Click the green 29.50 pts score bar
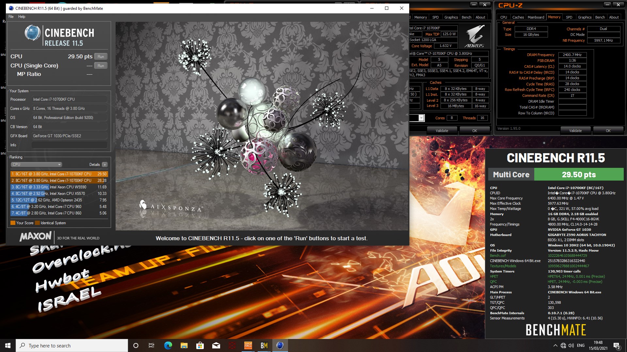627x352 pixels. tap(579, 174)
